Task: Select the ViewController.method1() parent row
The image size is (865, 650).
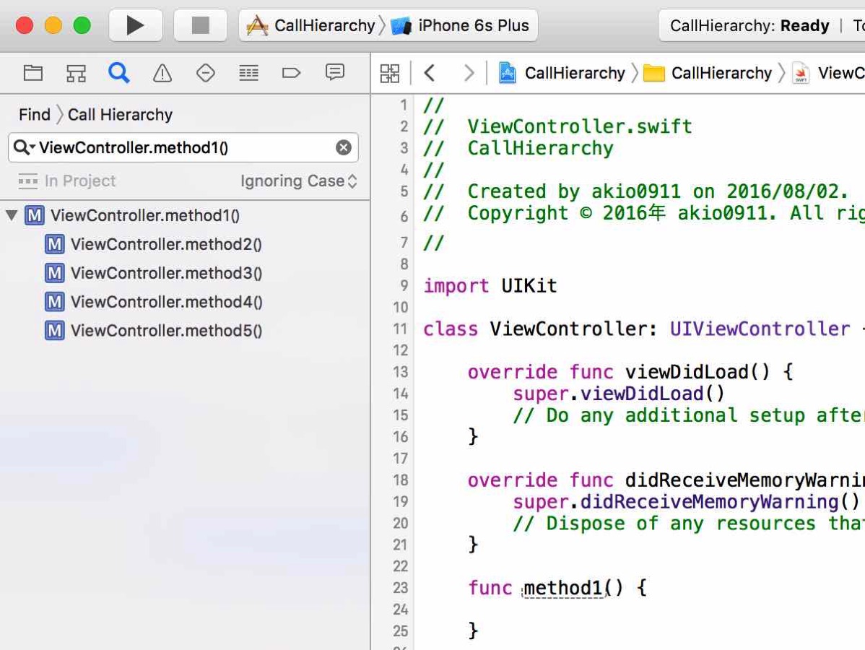Action: coord(185,215)
